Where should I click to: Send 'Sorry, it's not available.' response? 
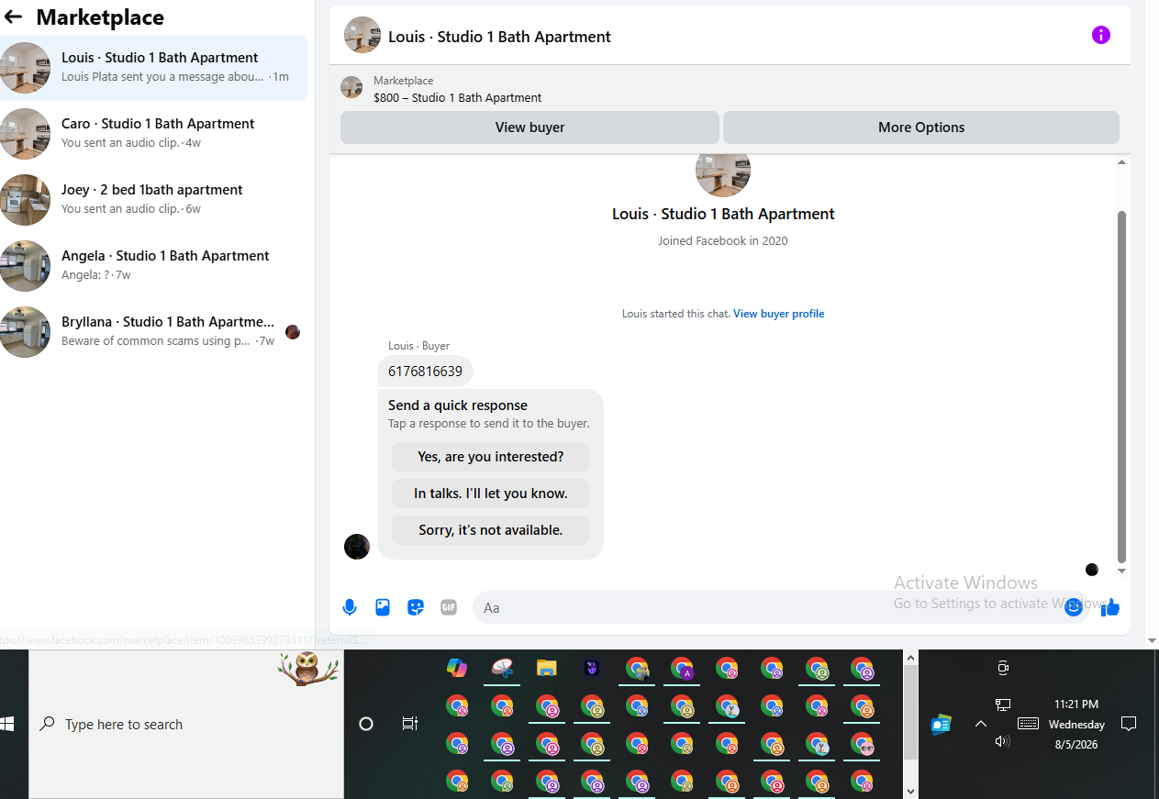point(490,530)
